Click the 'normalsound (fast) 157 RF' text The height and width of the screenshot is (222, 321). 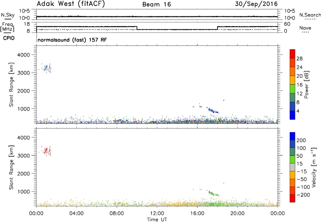click(x=72, y=40)
